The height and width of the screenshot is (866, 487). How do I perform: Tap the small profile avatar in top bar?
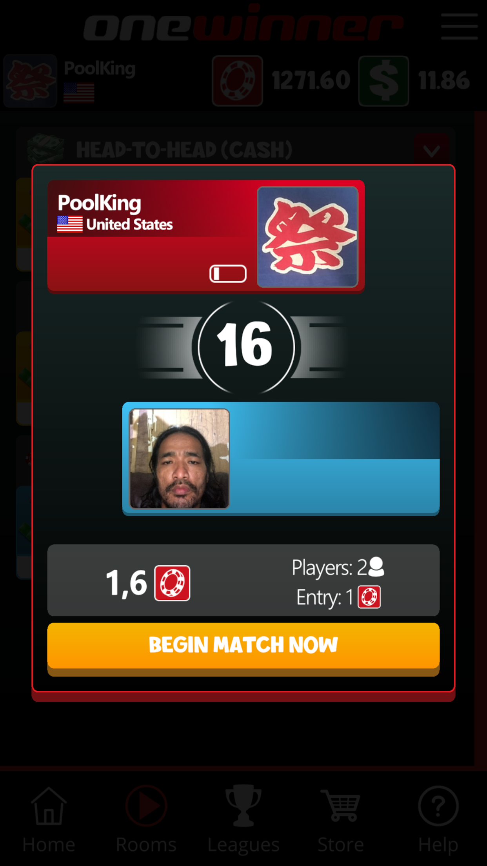[x=30, y=81]
